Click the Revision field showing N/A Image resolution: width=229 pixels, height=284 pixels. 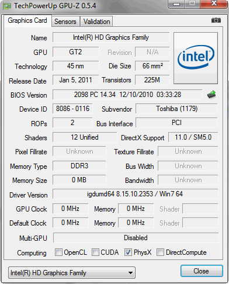tap(152, 52)
